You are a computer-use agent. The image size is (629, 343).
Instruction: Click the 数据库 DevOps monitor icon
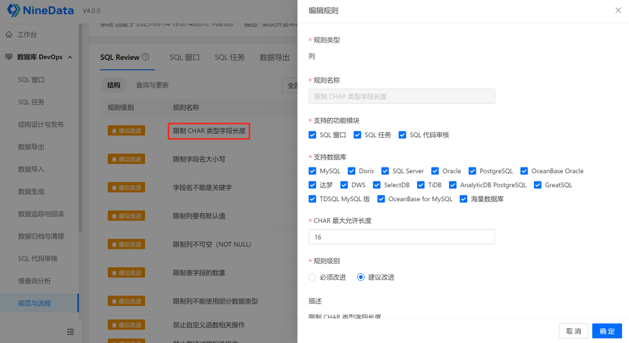click(9, 57)
